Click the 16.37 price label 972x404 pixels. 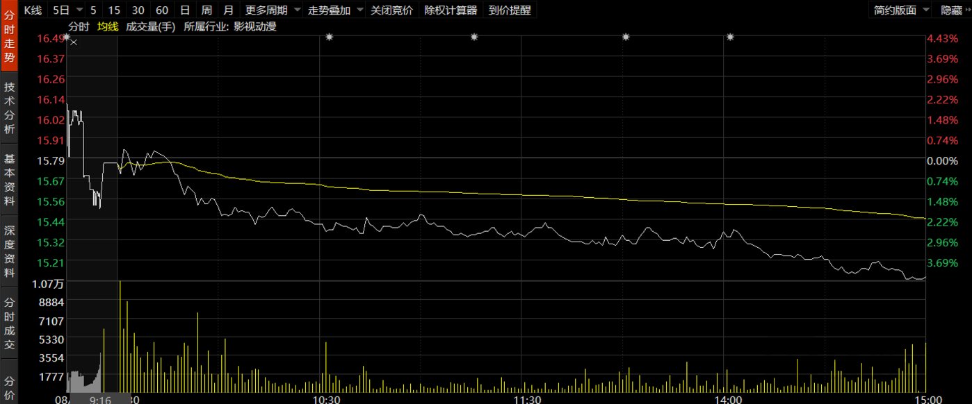[x=51, y=58]
